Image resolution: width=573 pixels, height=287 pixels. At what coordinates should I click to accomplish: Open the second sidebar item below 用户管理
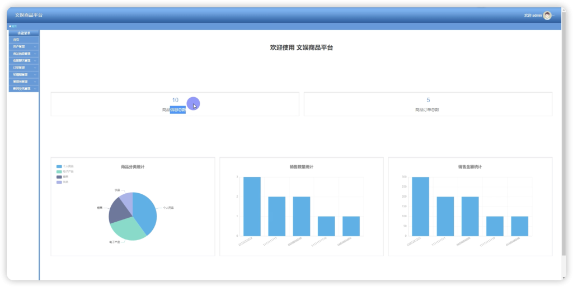24,60
